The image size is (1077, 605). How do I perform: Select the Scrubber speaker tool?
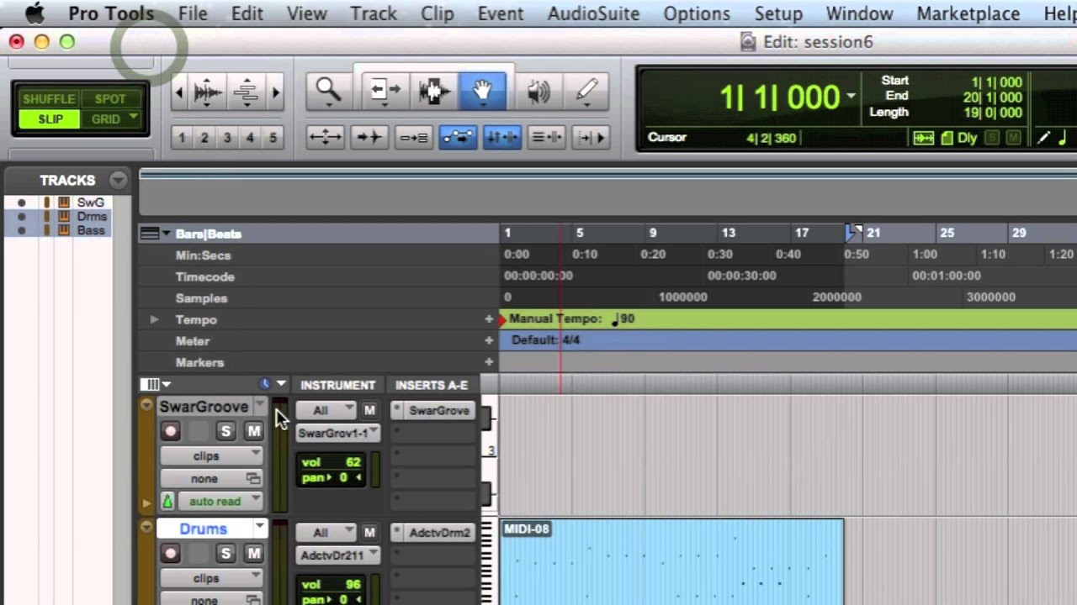coord(538,90)
